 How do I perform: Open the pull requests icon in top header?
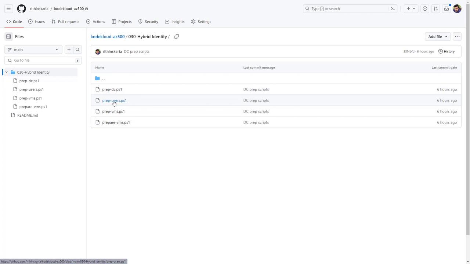(x=435, y=8)
